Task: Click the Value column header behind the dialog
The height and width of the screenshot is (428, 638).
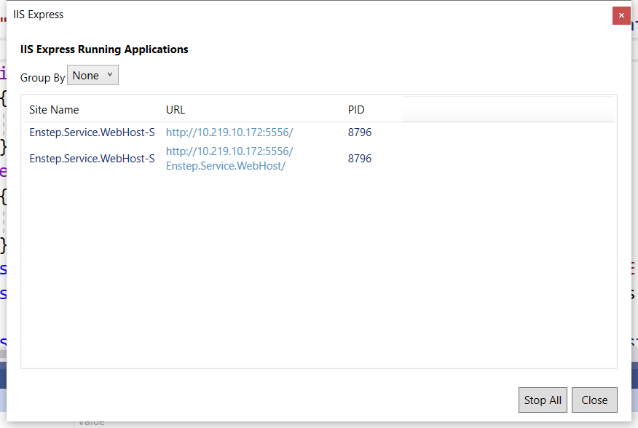Action: click(x=92, y=421)
